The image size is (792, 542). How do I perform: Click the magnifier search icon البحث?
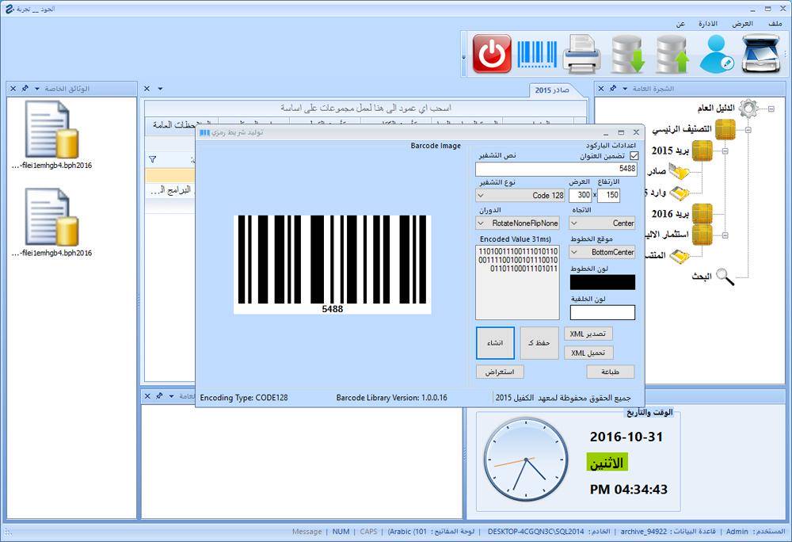pyautogui.click(x=725, y=277)
